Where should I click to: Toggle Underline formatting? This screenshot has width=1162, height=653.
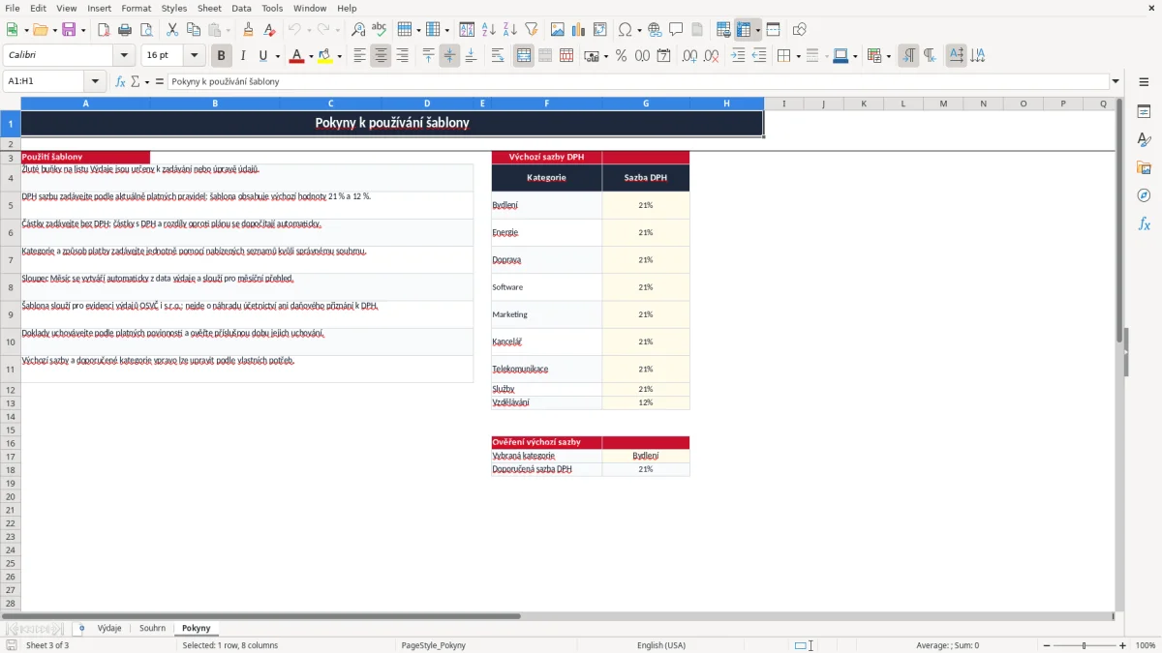click(262, 56)
